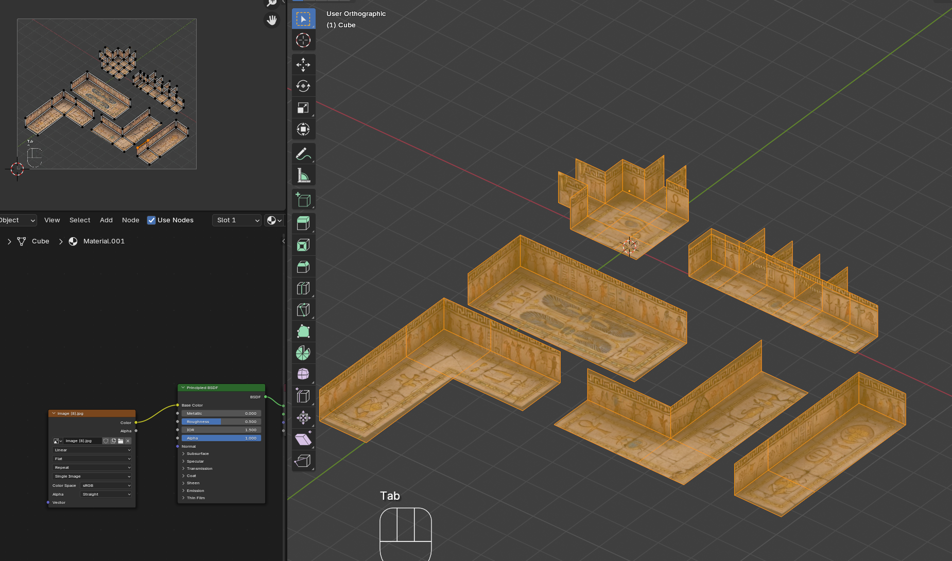Open the View menu in node editor
Image resolution: width=952 pixels, height=561 pixels.
52,220
